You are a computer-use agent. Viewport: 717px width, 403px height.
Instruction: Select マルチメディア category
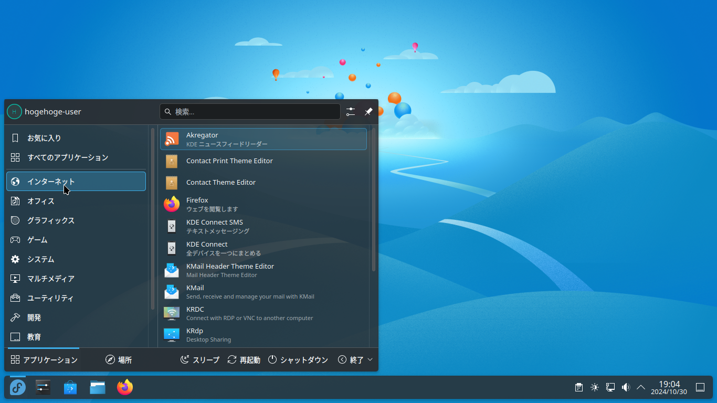point(76,279)
